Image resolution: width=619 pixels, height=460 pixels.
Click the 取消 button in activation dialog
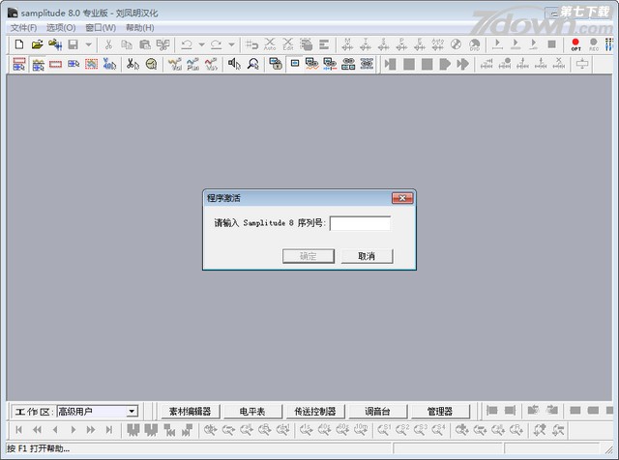pos(367,256)
